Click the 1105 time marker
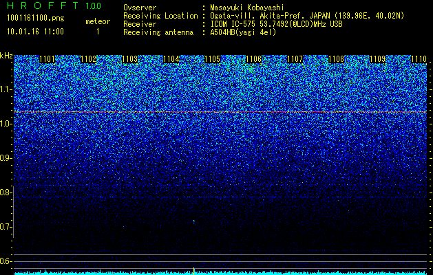Viewport: 433px width, 275px height. tap(212, 59)
